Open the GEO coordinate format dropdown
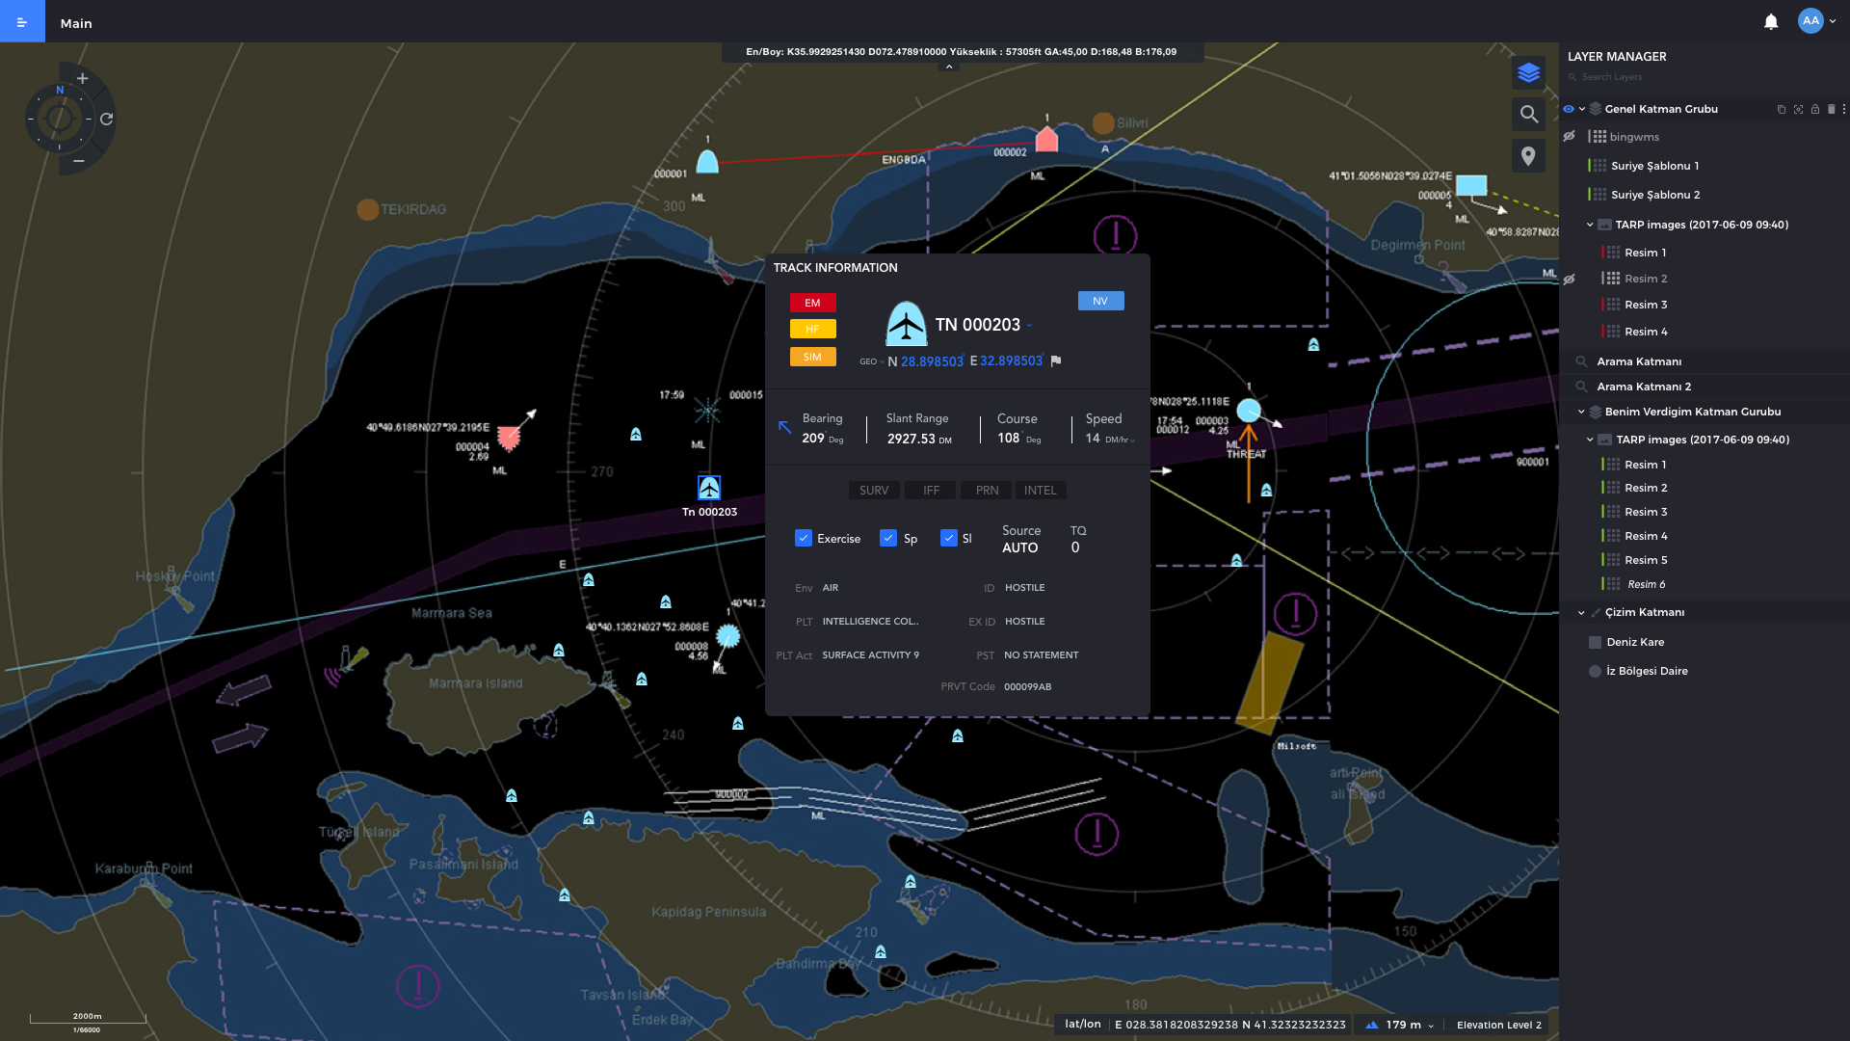 click(x=872, y=362)
